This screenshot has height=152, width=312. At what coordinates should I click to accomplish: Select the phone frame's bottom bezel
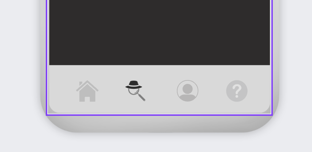[159, 124]
